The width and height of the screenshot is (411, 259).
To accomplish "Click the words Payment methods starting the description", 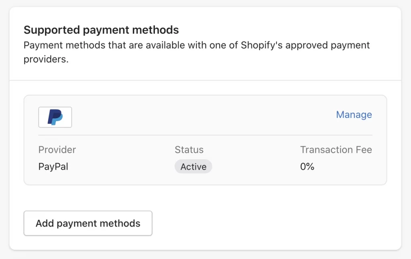I will (x=65, y=45).
